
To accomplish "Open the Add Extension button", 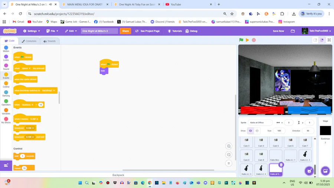I will pyautogui.click(x=6, y=165).
